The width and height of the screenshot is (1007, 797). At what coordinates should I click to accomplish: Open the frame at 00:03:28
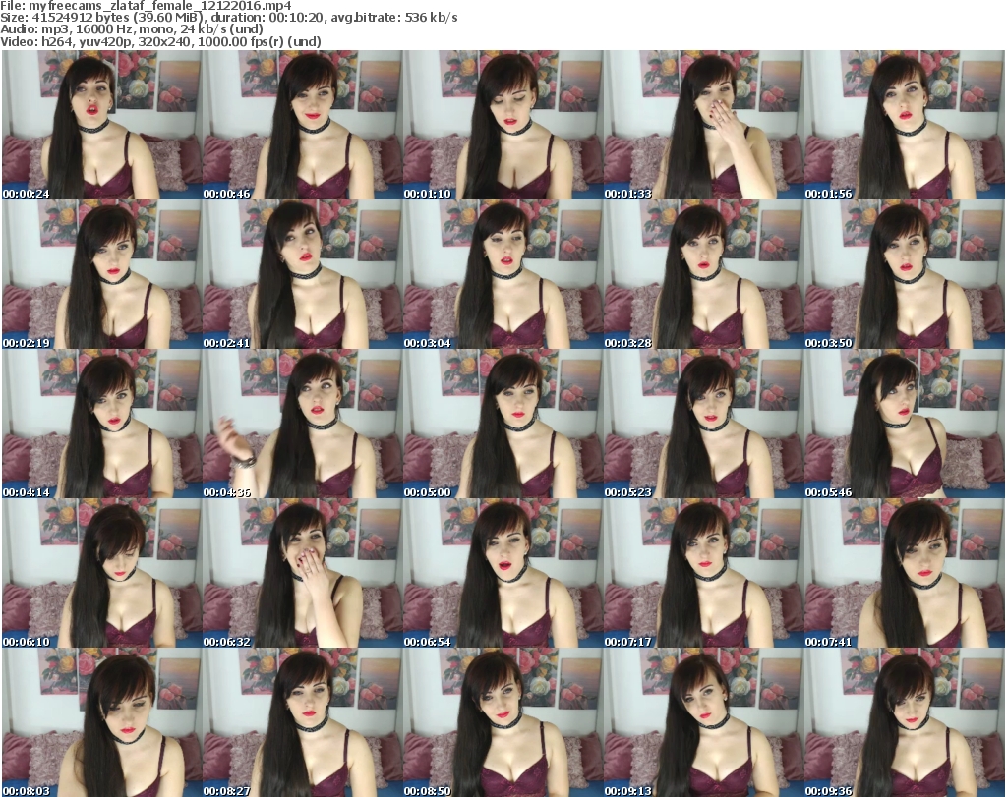(704, 274)
